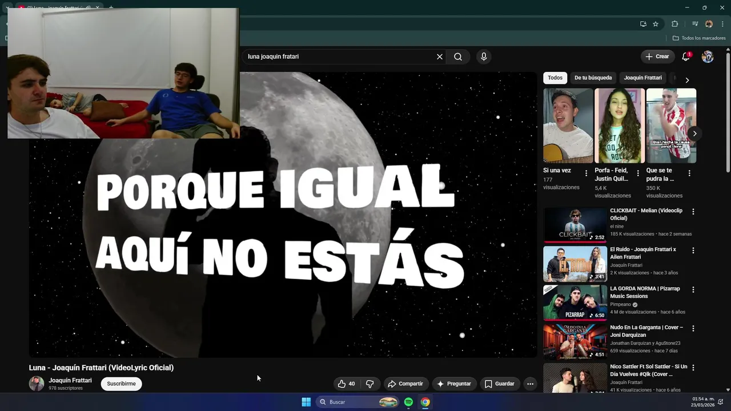
Task: Open El Ruido - Joaquín Frattari video title
Action: point(643,253)
